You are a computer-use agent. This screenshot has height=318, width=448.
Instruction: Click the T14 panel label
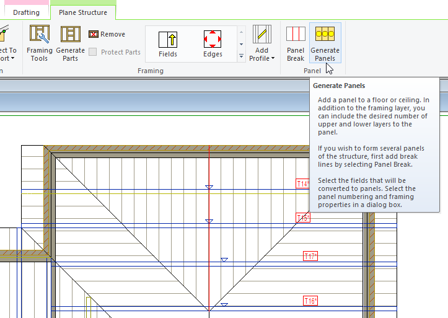303,184
